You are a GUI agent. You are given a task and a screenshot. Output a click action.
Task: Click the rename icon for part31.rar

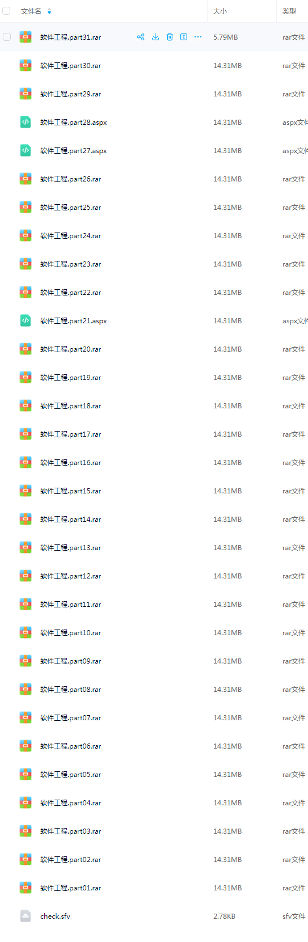[x=184, y=37]
